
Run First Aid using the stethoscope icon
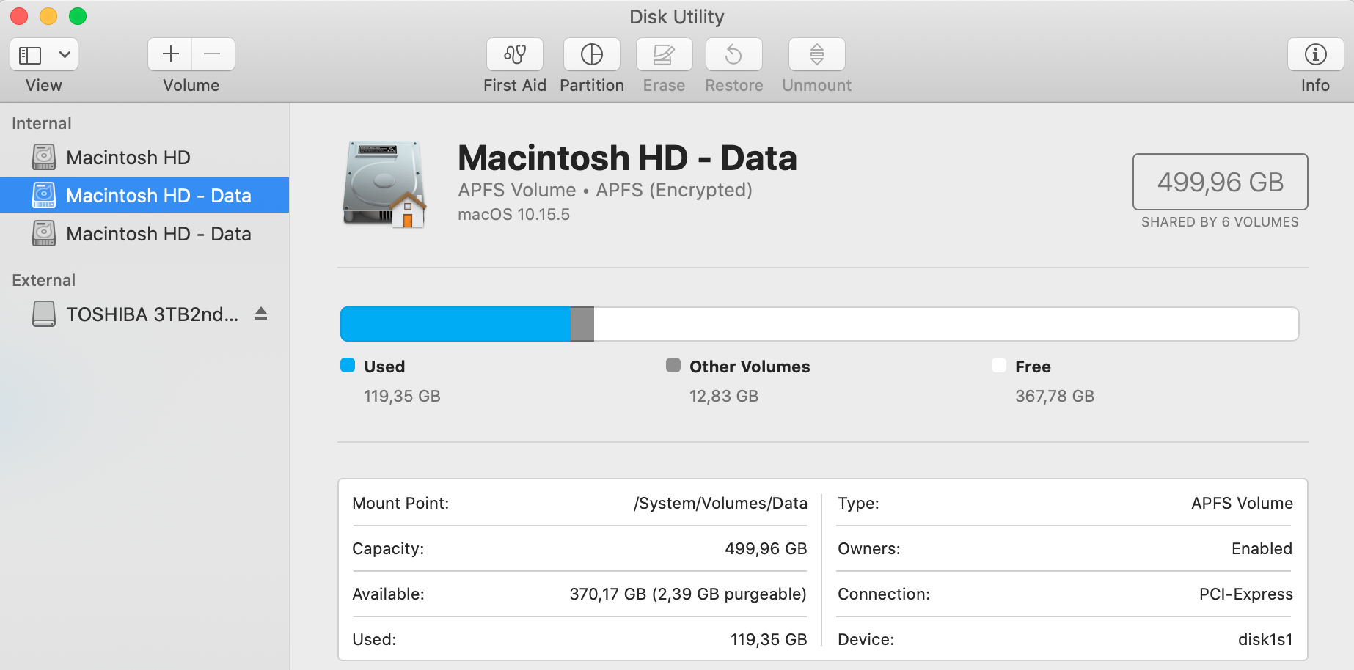(x=515, y=54)
